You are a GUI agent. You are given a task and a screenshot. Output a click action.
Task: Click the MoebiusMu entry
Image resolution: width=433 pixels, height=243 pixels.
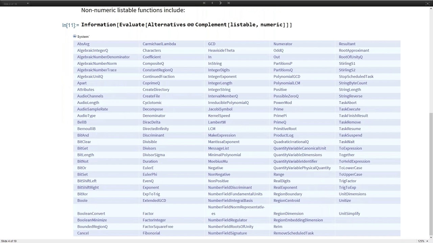218,161
